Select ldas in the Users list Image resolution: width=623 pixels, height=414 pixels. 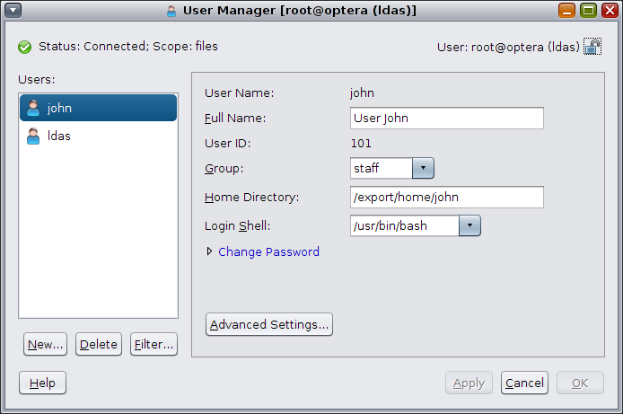98,136
